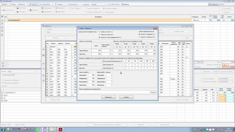
Task: Open the Start template dropdown in lower panel
Action: click(x=22, y=71)
